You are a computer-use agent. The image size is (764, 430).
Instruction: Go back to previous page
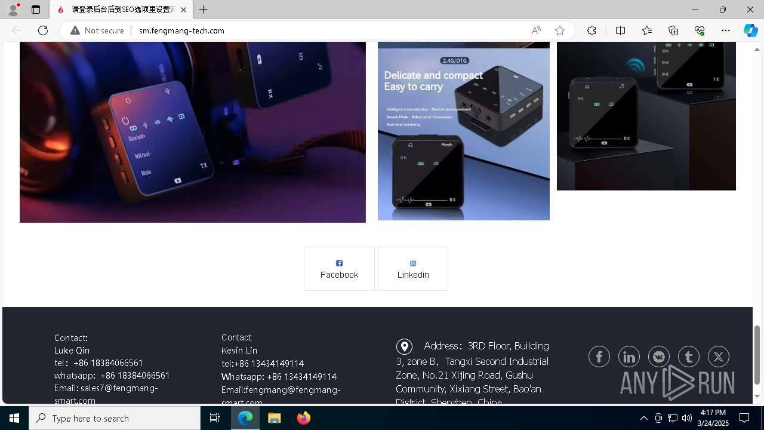[x=17, y=30]
